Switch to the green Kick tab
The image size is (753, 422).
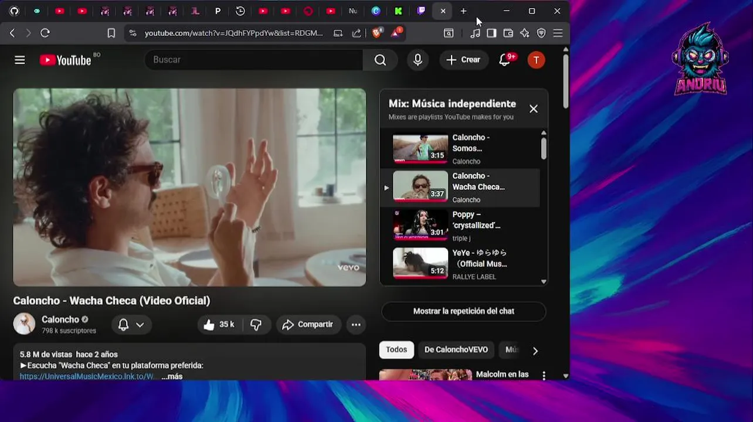(398, 11)
